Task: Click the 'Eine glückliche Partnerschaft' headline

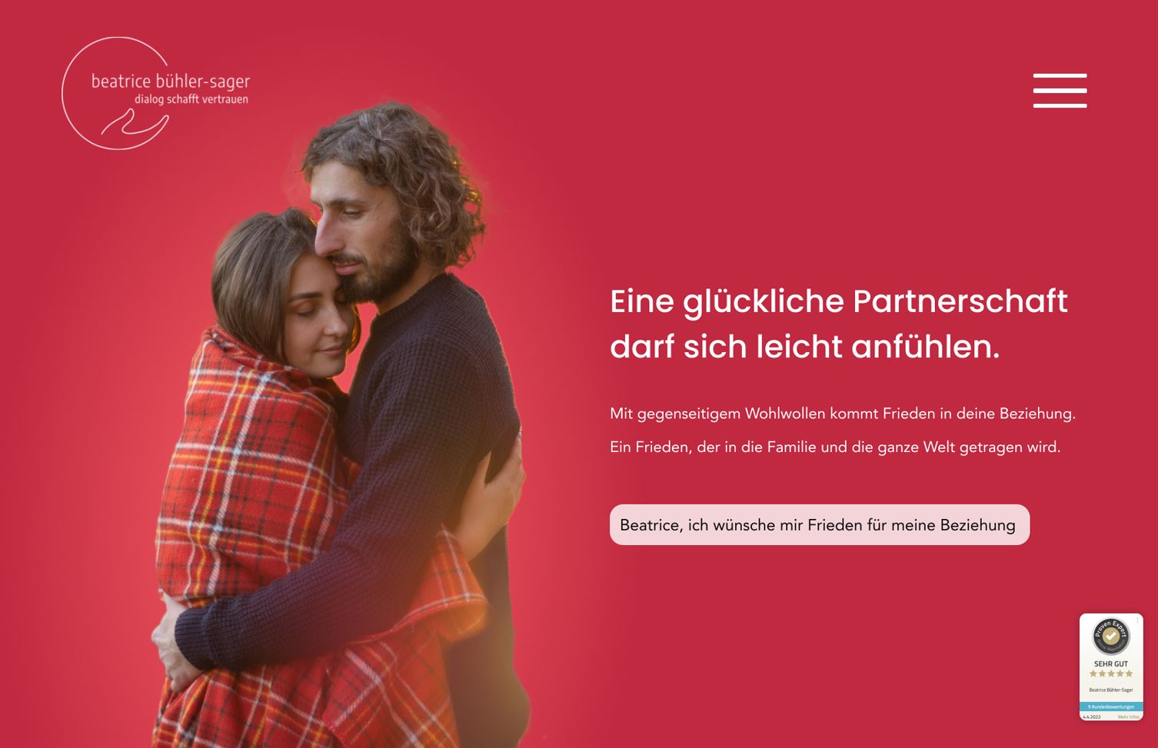Action: (839, 302)
